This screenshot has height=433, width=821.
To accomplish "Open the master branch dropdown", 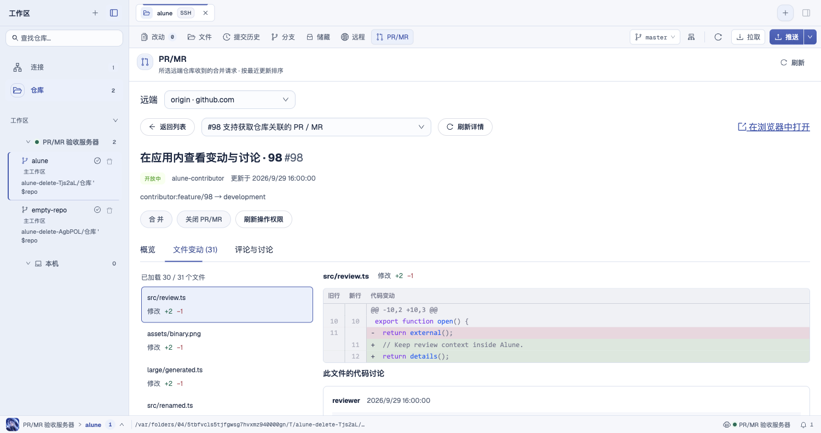I will [655, 37].
